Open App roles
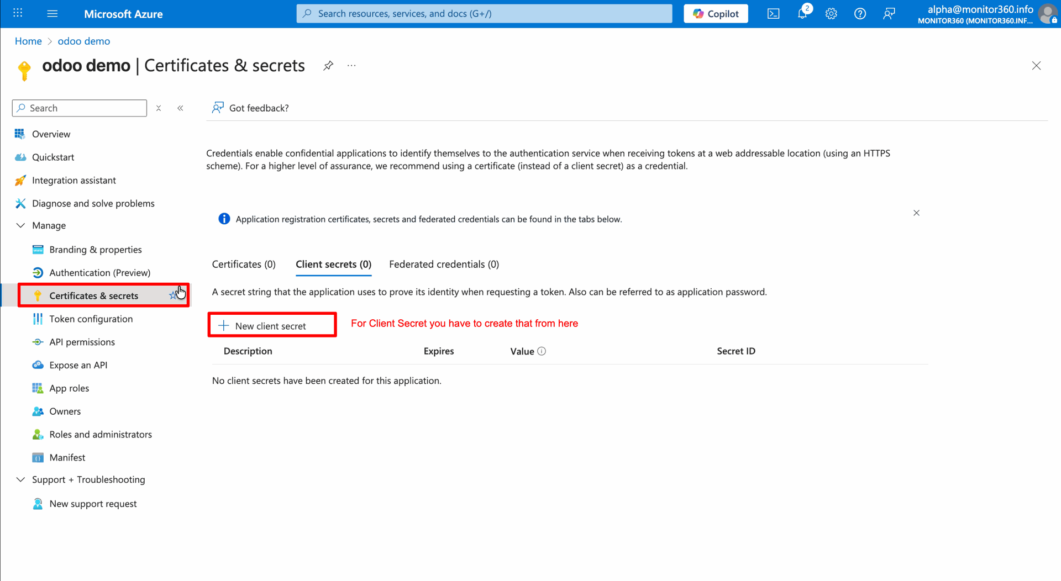1061x581 pixels. pyautogui.click(x=69, y=388)
